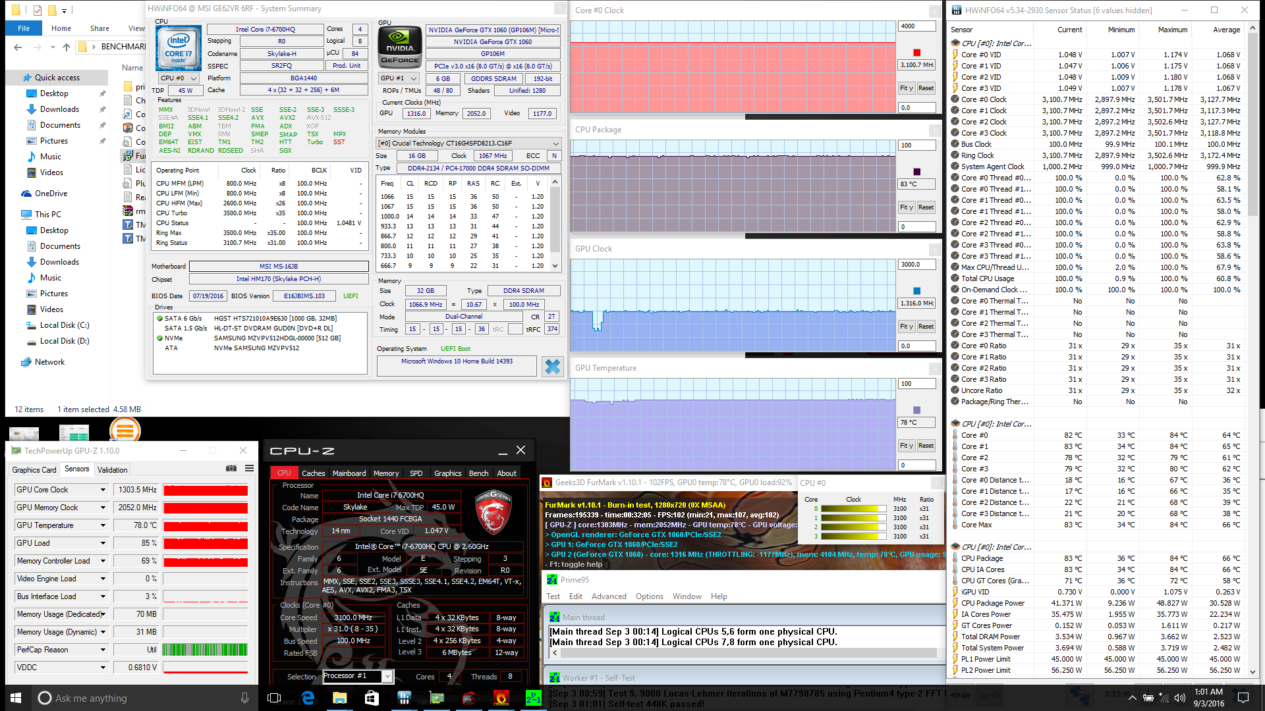Select the CPU Package Power sensor row
This screenshot has width=1265, height=711.
click(1098, 603)
